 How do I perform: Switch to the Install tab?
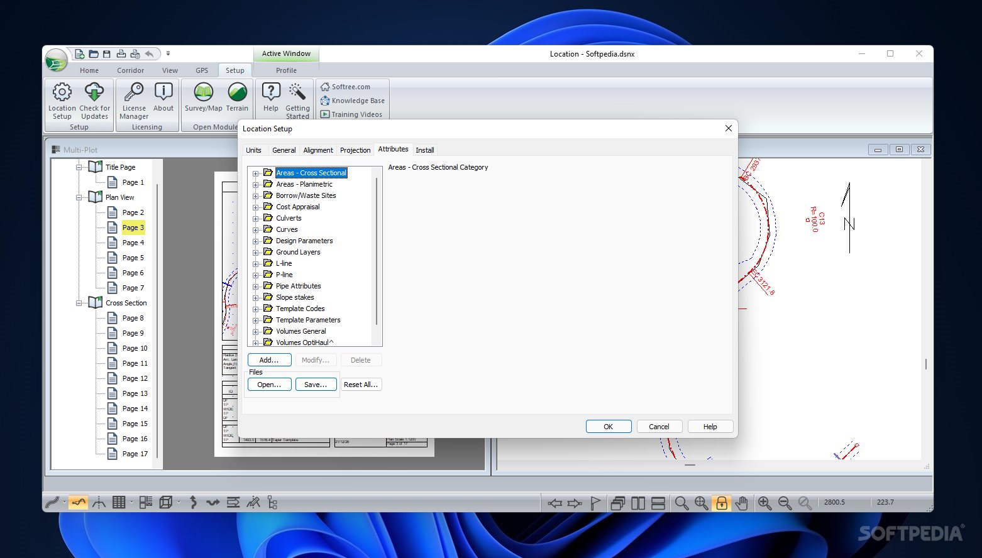(x=425, y=150)
